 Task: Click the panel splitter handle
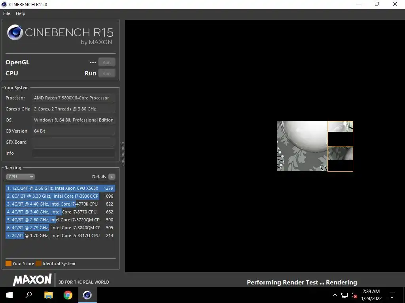pyautogui.click(x=123, y=154)
